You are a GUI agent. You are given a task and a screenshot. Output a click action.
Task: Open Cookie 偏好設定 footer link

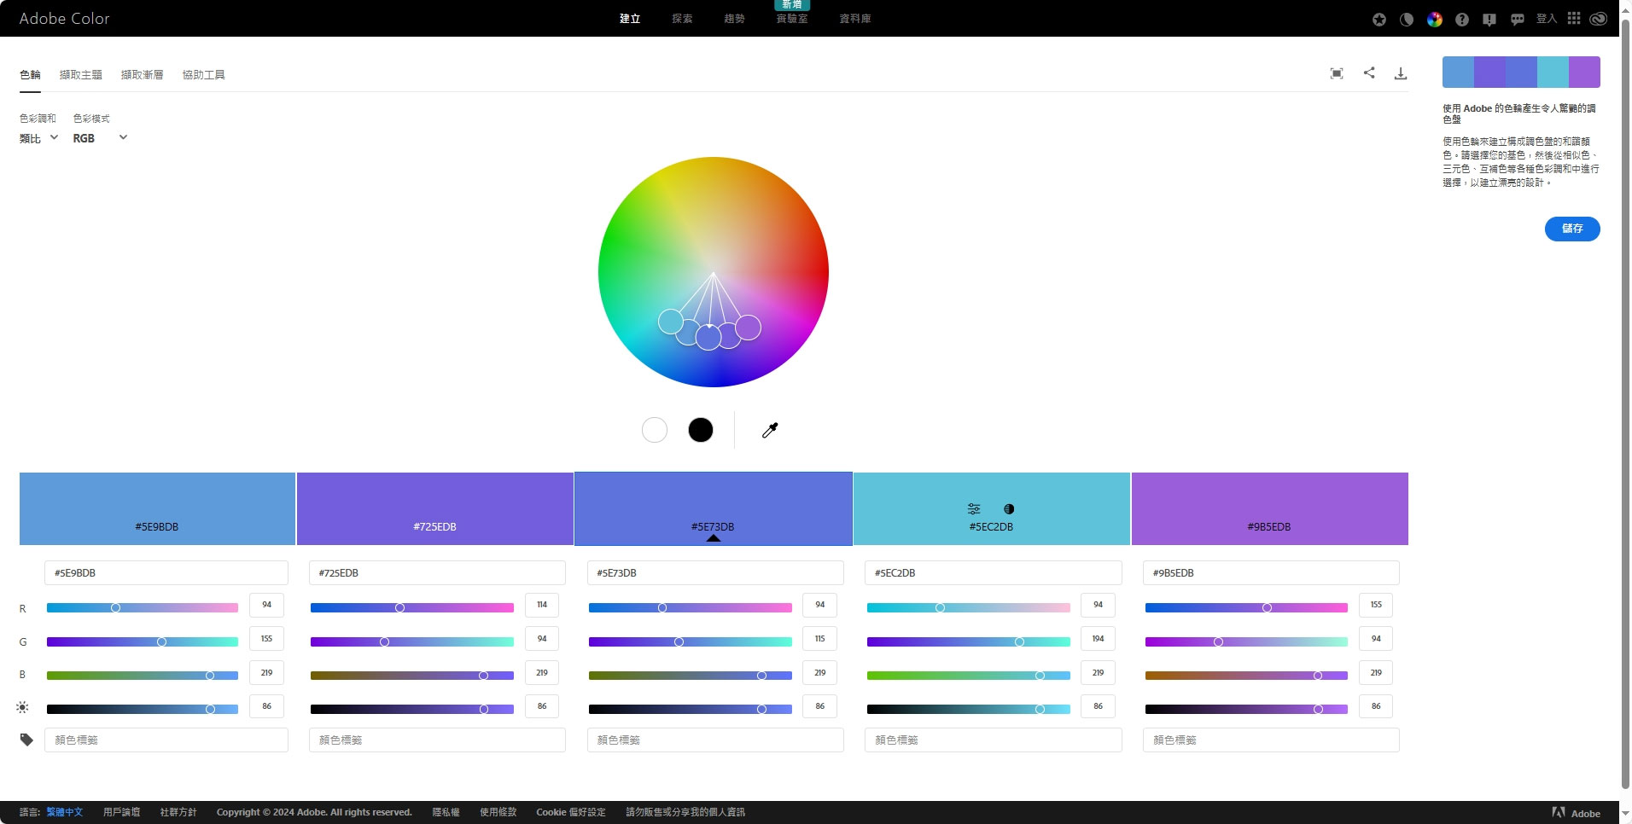(571, 812)
